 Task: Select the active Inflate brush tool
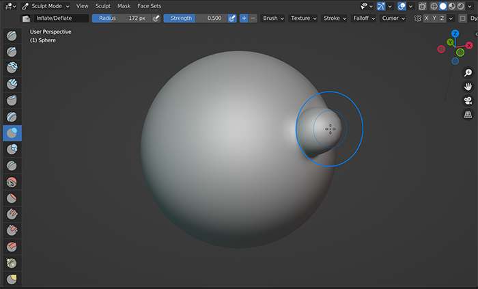[12, 133]
